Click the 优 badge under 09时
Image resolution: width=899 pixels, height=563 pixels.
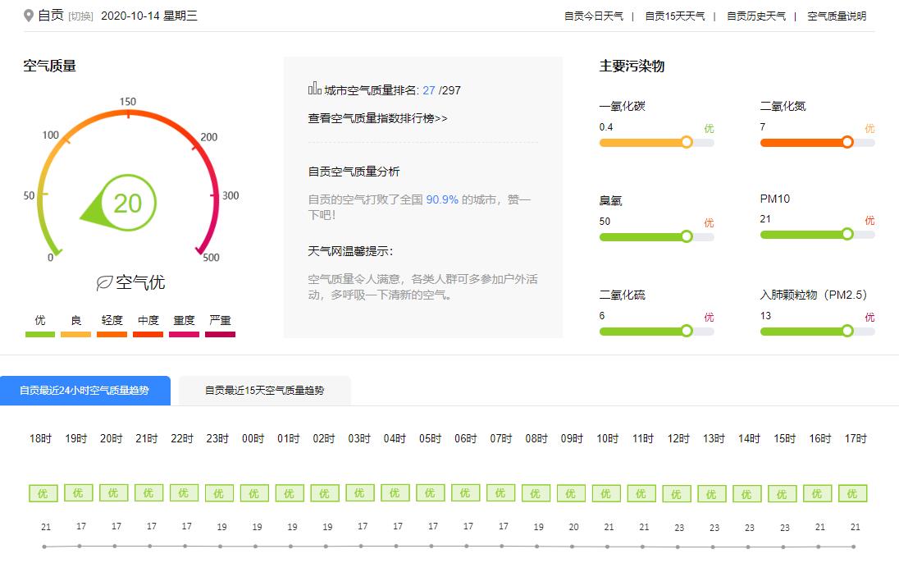click(x=571, y=493)
